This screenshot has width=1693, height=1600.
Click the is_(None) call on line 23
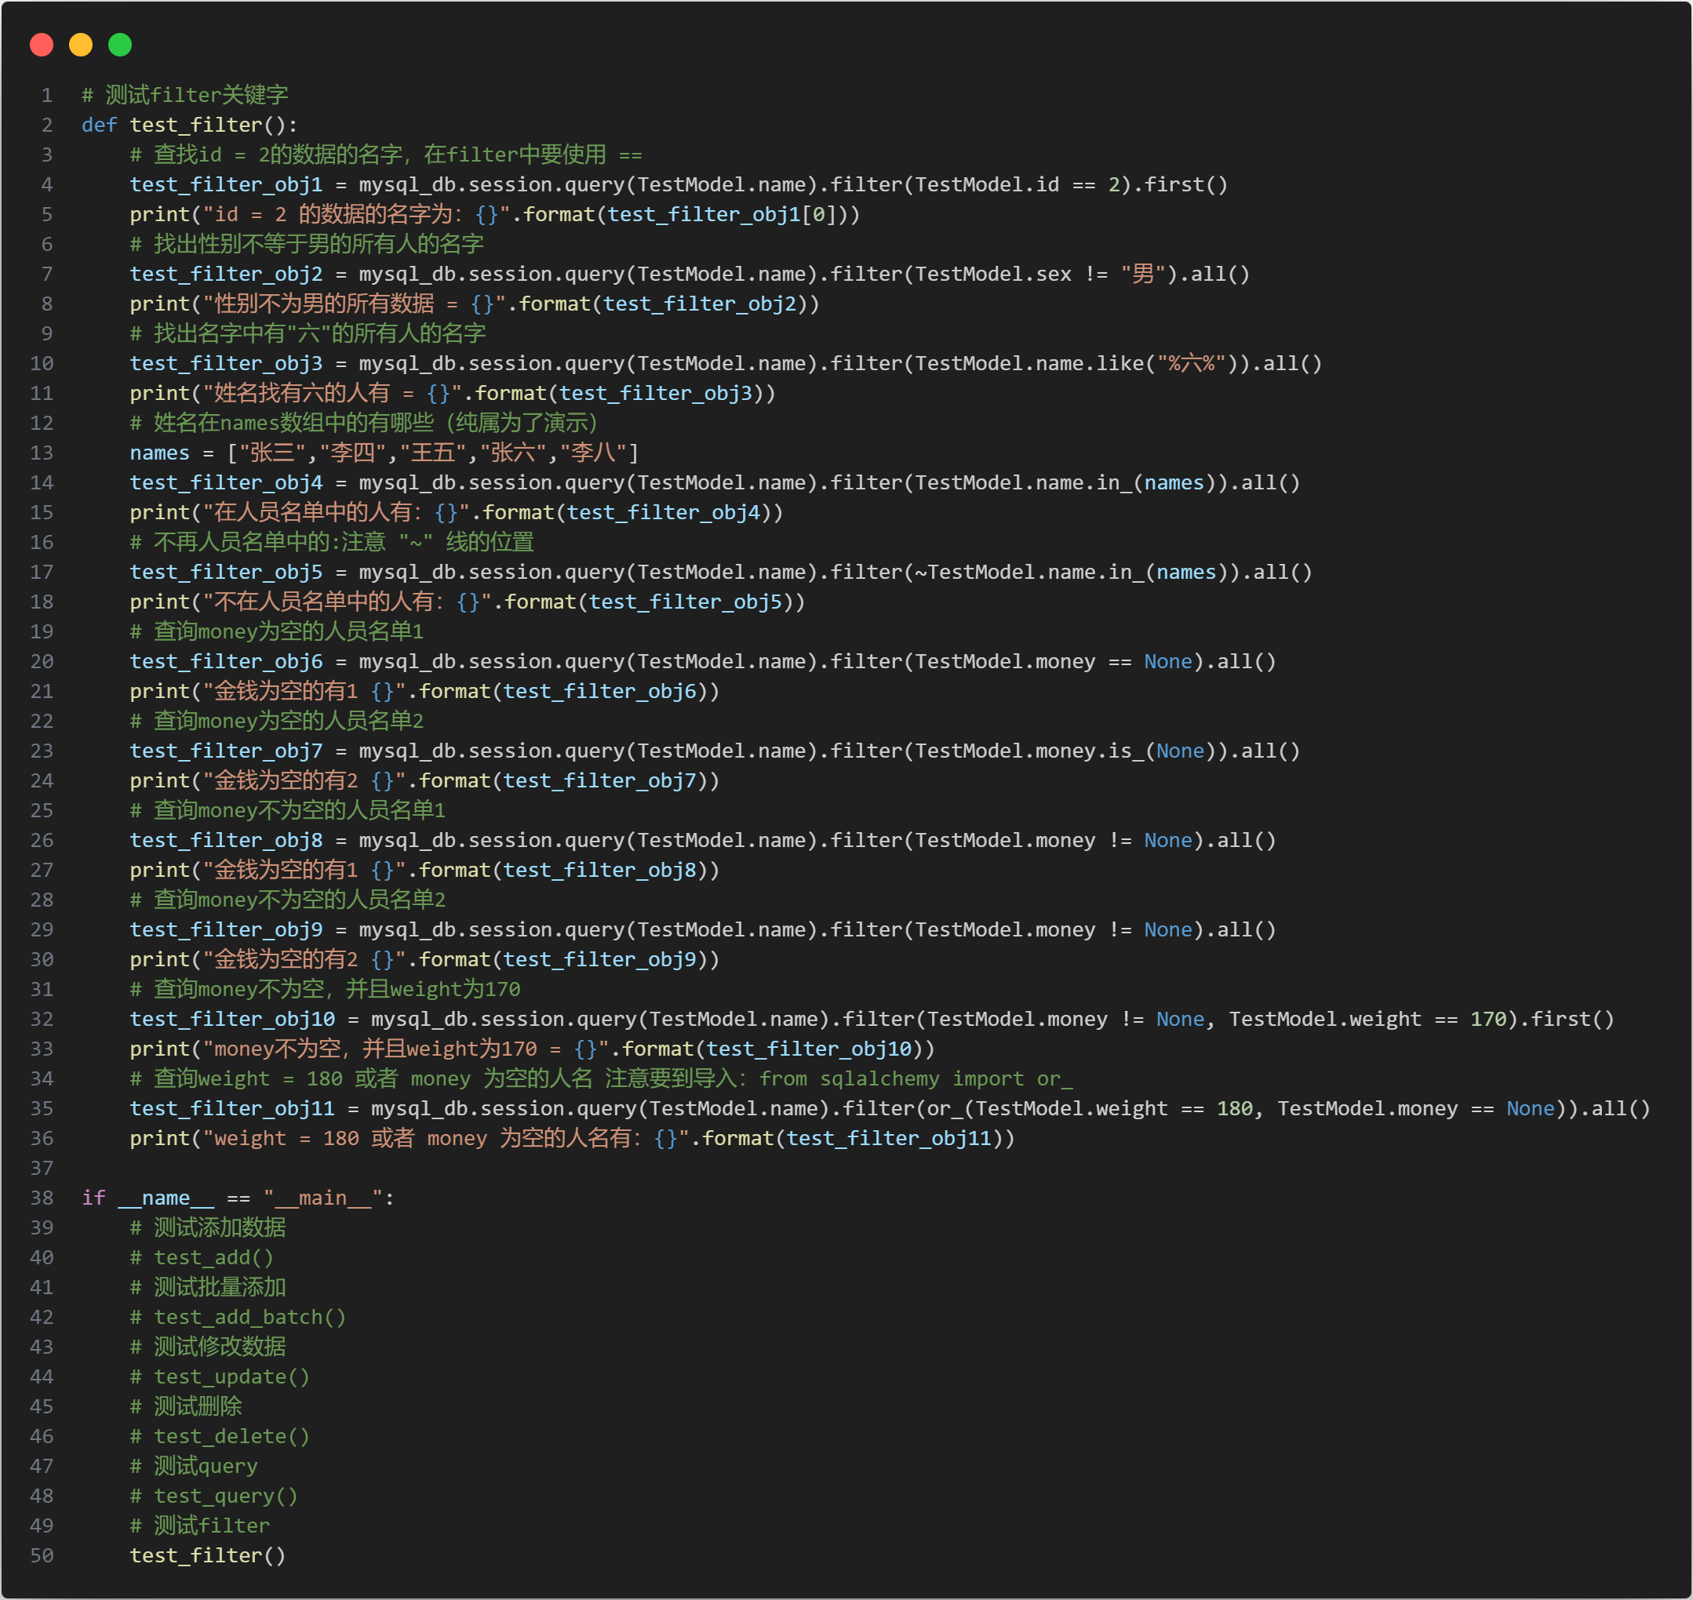[x=1162, y=751]
